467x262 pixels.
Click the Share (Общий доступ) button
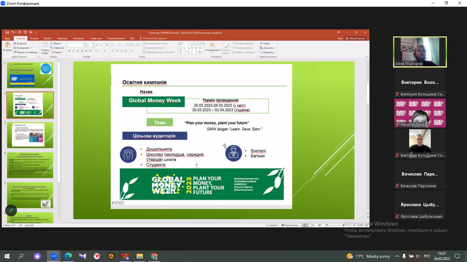click(355, 38)
